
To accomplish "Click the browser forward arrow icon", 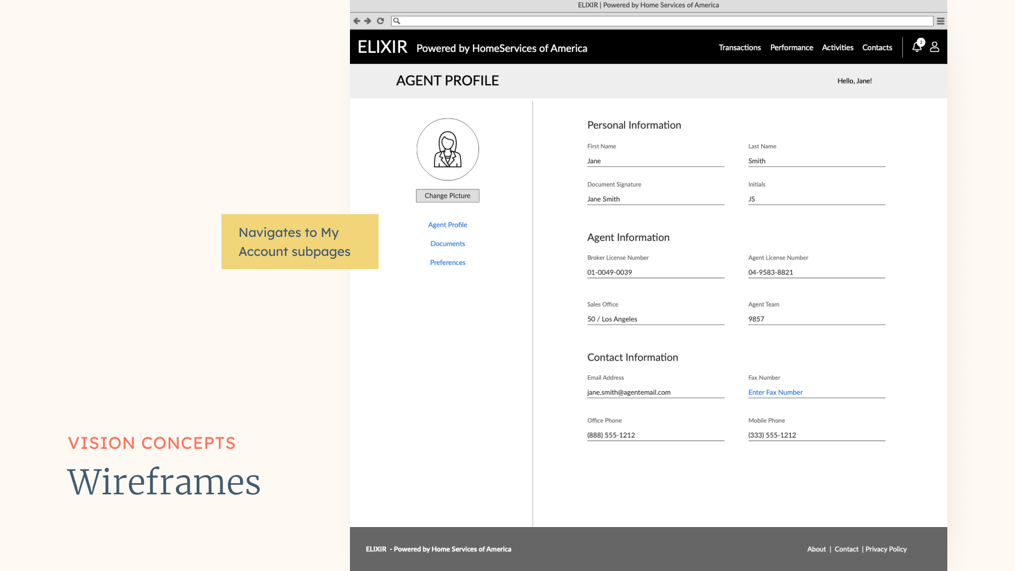I will (368, 21).
